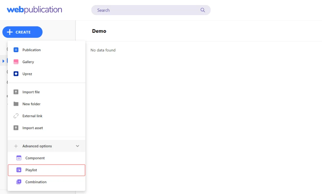Expand the sidebar tree using blue triangle
This screenshot has height=194, width=322.
pyautogui.click(x=3, y=61)
